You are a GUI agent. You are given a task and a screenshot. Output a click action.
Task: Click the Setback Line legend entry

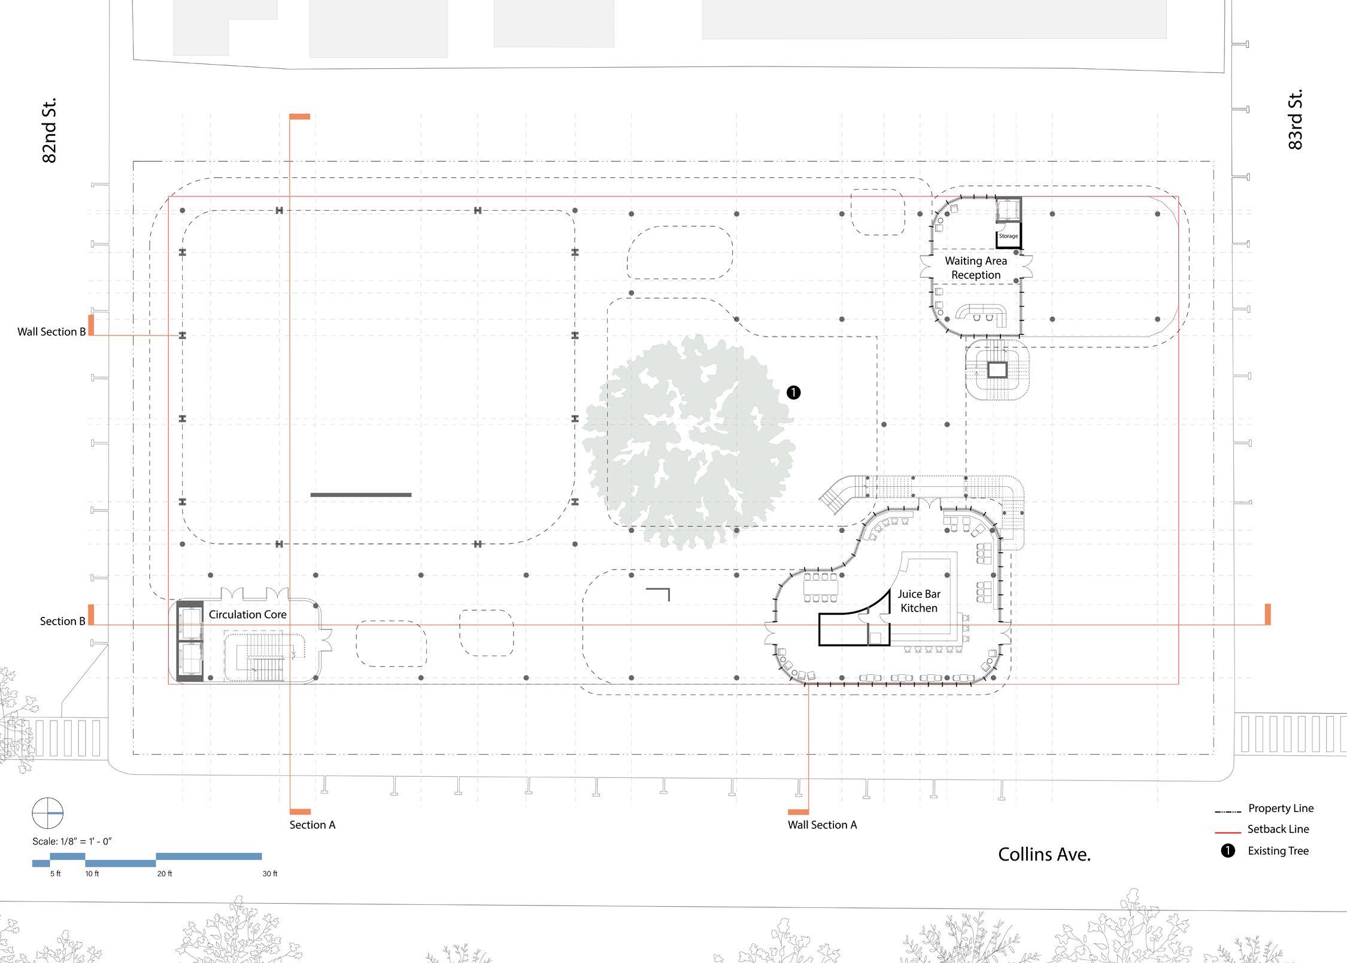point(1278,829)
